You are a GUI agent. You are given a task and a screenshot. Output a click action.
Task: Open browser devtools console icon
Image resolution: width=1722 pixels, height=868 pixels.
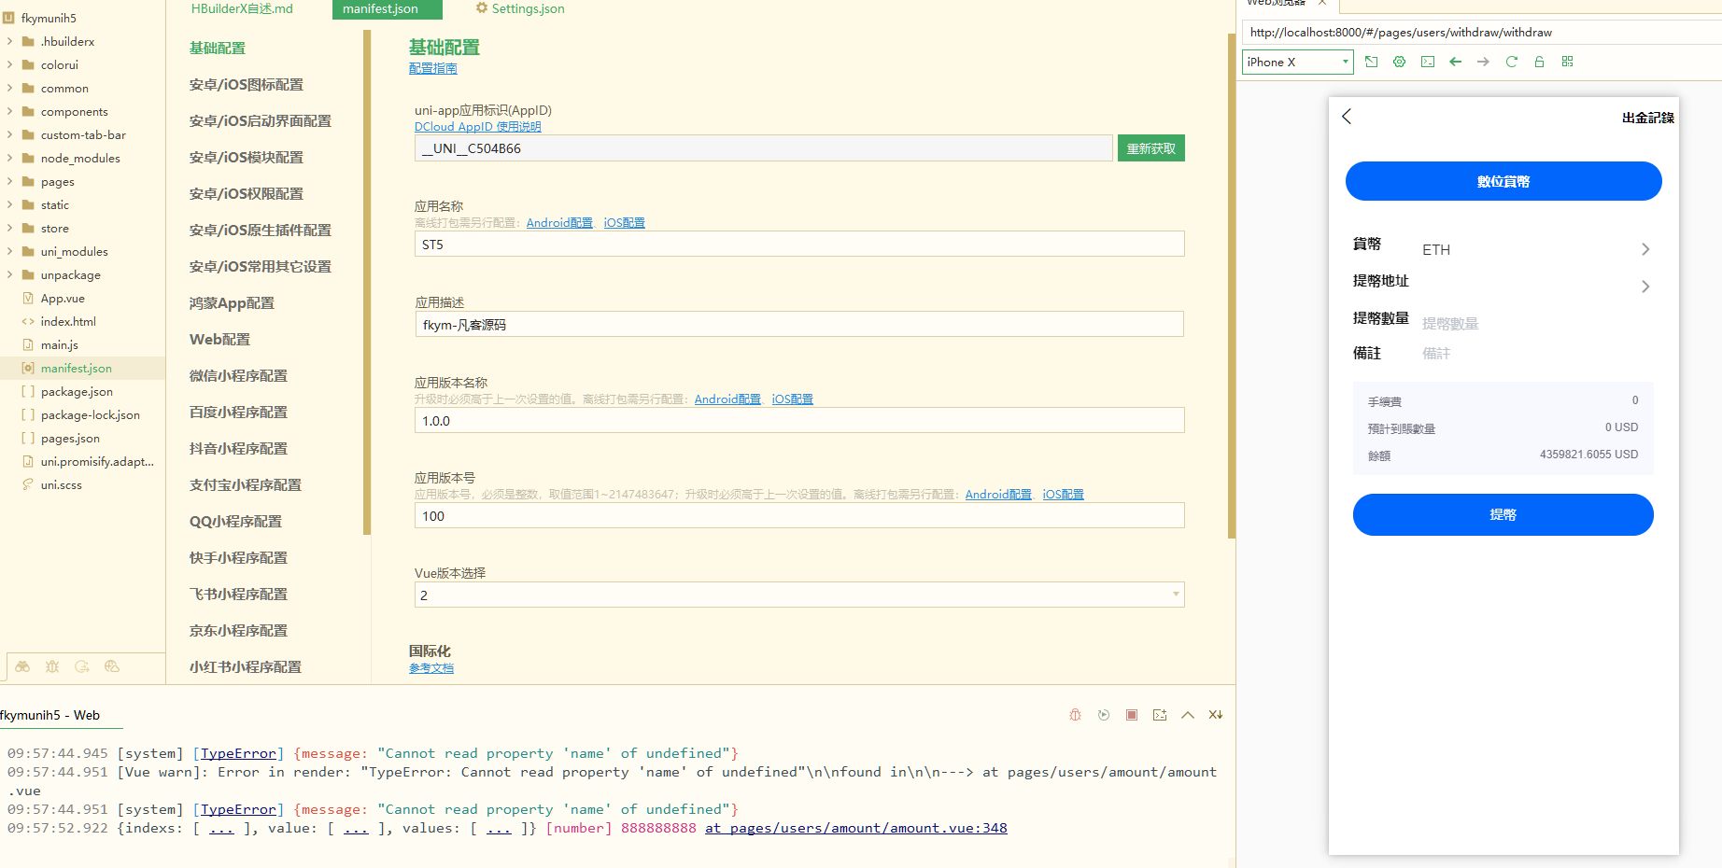(1427, 62)
